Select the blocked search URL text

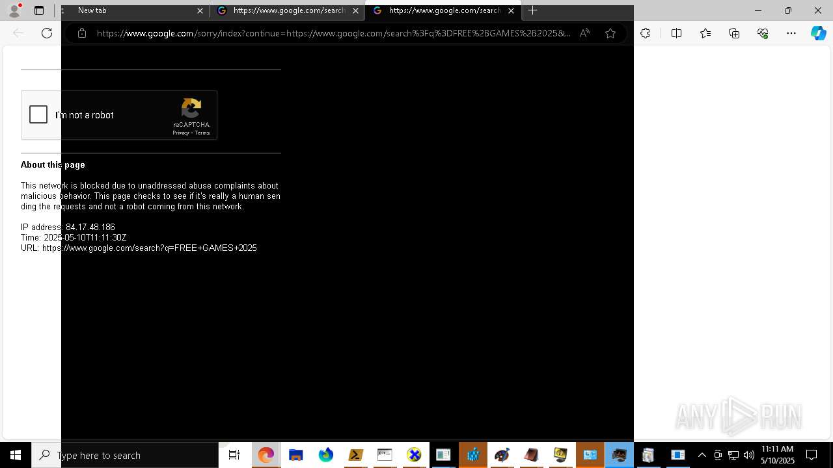[x=150, y=248]
